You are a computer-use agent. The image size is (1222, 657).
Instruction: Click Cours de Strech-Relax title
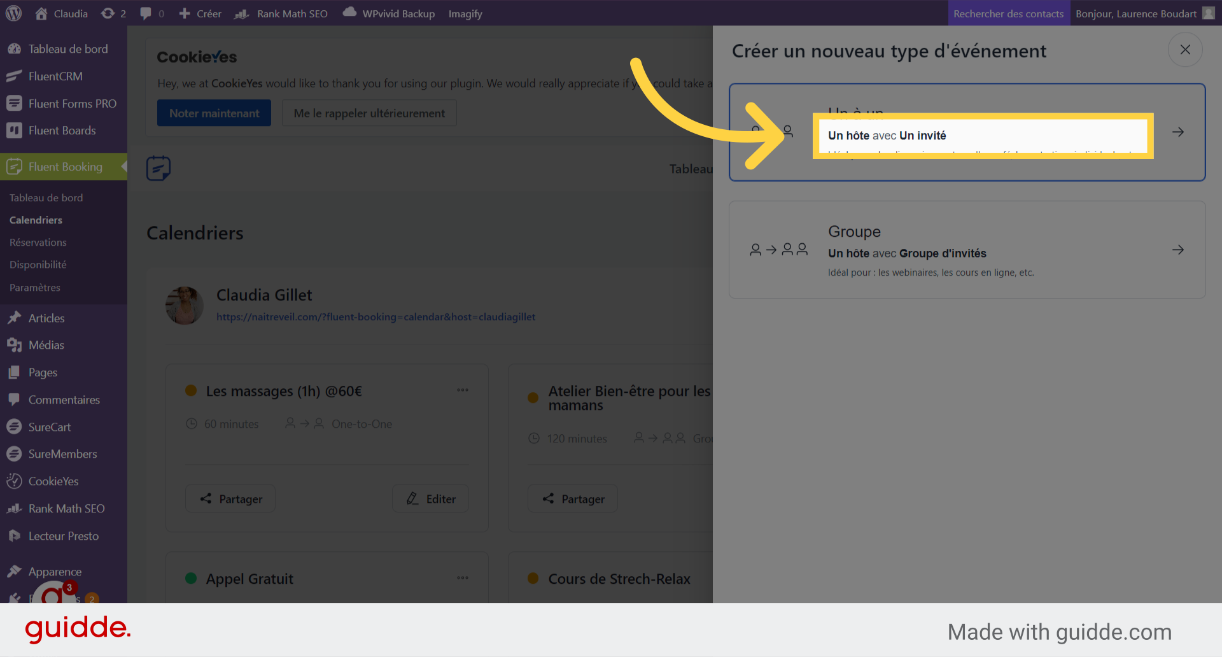(619, 579)
